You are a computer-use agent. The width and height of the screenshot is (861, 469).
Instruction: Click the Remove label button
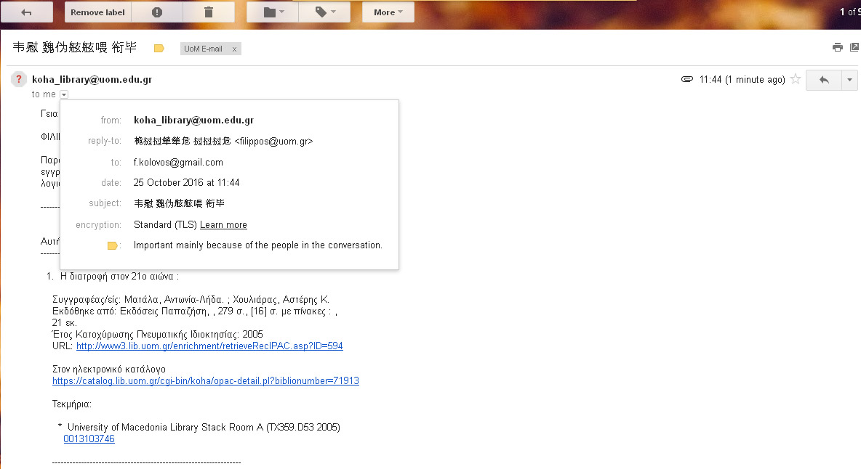click(97, 12)
